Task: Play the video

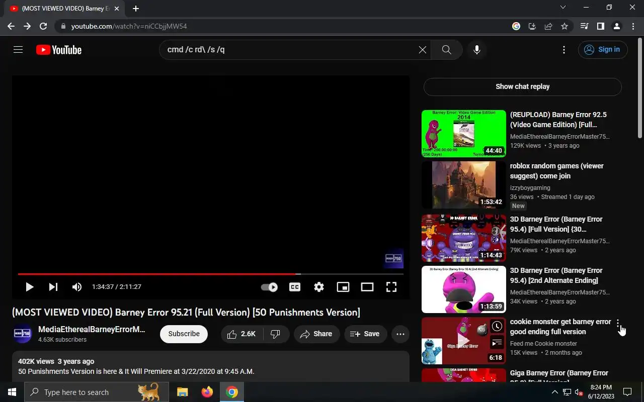Action: [x=29, y=287]
